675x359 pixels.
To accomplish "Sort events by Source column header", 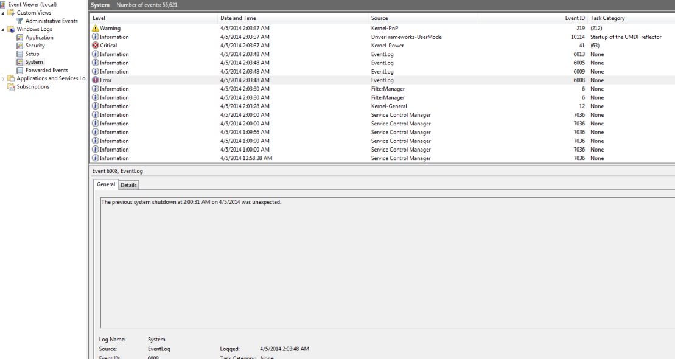I will coord(379,18).
